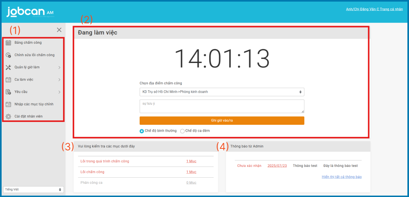Click the Bảng chấm công calendar icon
The width and height of the screenshot is (409, 197).
click(8, 43)
